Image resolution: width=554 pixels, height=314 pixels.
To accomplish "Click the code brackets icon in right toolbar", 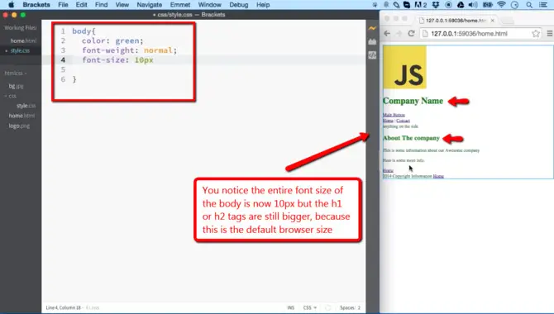I will 372,55.
